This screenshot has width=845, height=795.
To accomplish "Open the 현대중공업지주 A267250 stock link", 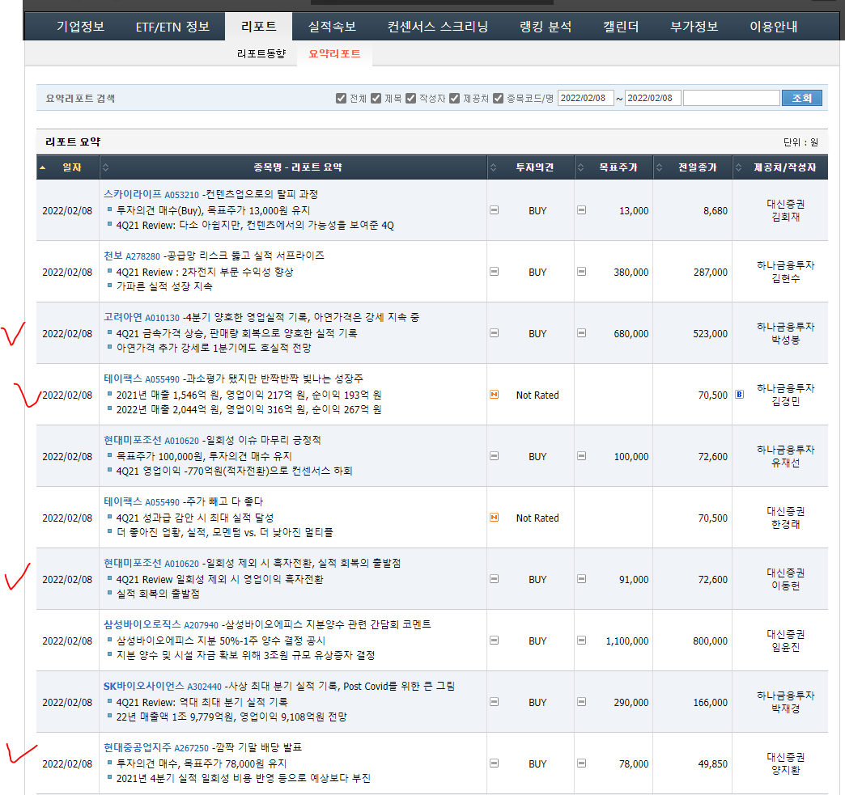I will coord(155,747).
